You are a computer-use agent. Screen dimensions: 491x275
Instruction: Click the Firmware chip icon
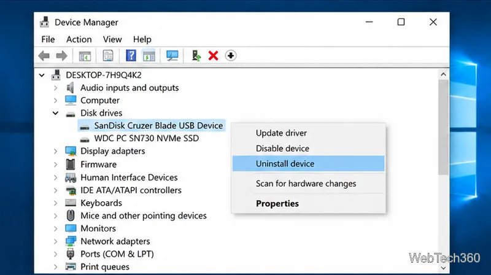pyautogui.click(x=71, y=164)
